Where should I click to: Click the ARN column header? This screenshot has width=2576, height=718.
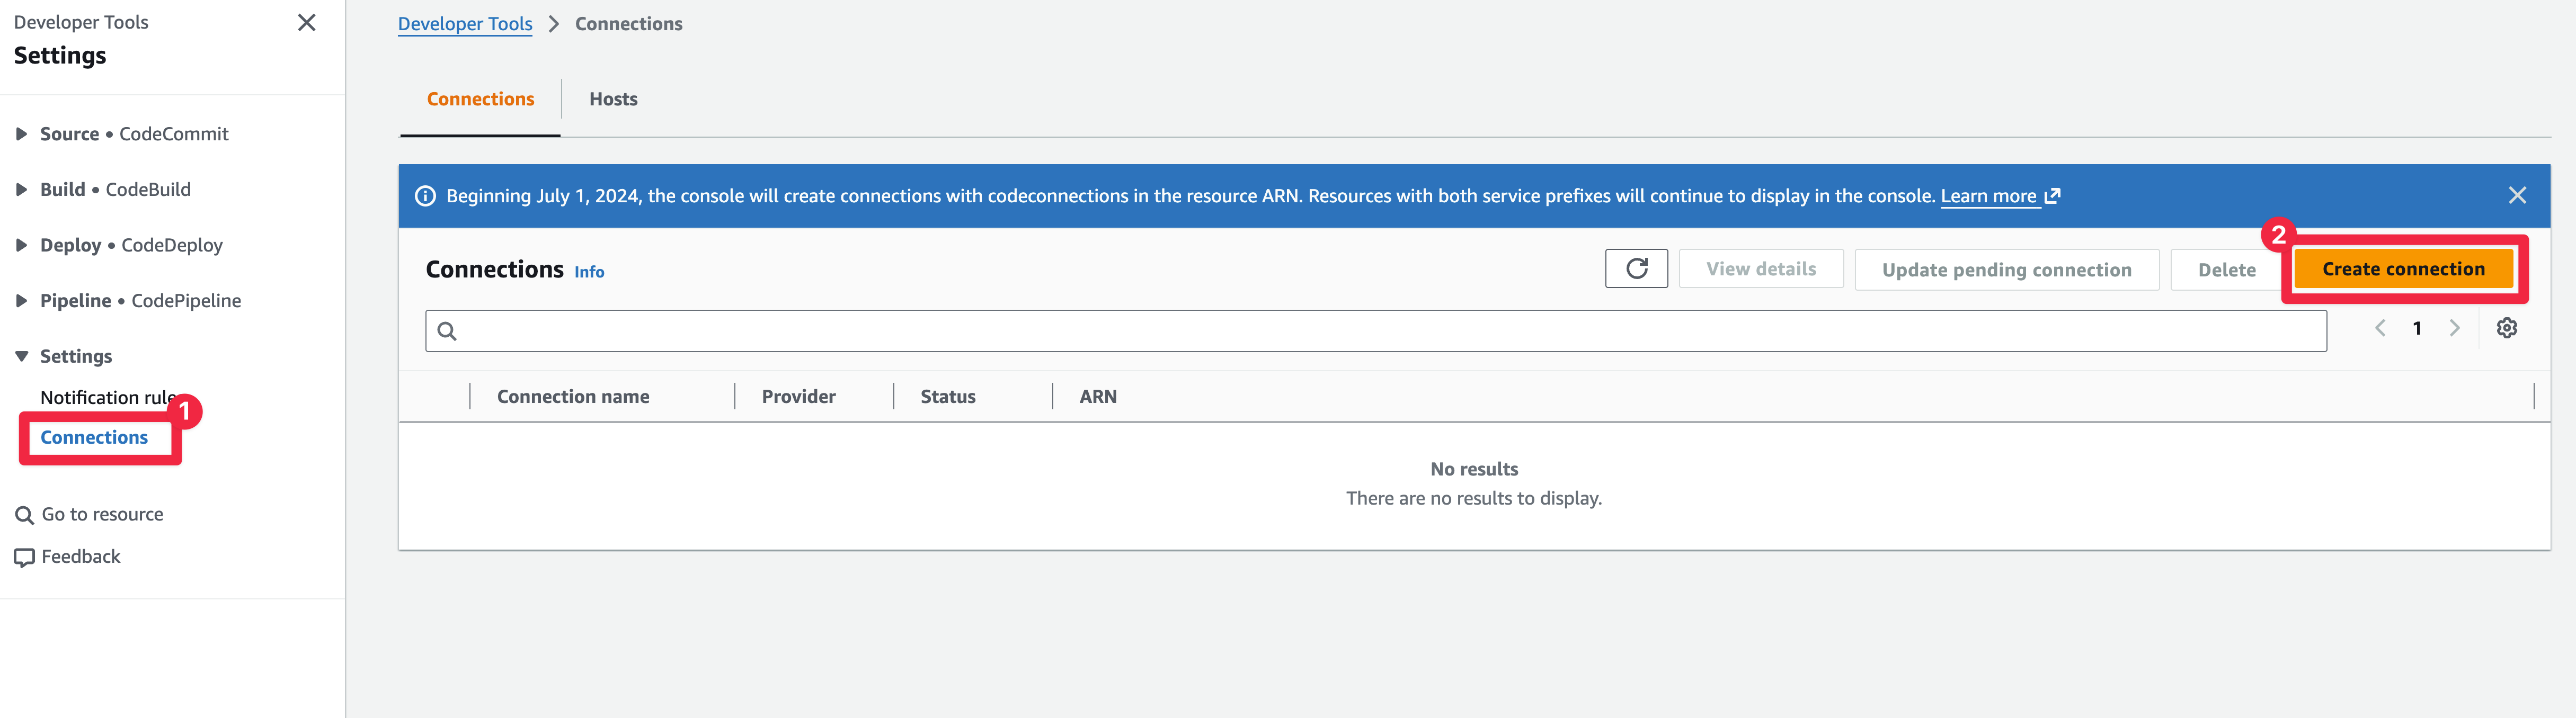pyautogui.click(x=1097, y=396)
